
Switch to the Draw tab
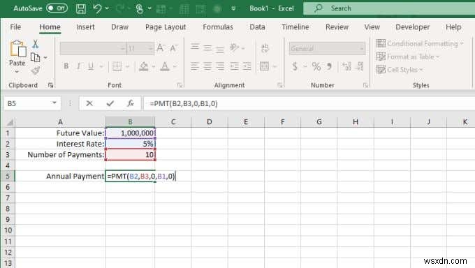[119, 27]
